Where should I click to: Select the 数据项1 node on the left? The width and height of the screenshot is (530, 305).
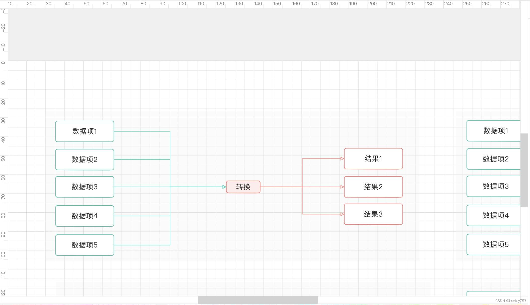point(85,131)
